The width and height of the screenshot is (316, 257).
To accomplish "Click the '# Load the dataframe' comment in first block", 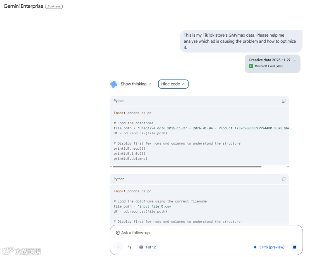I will (133, 123).
